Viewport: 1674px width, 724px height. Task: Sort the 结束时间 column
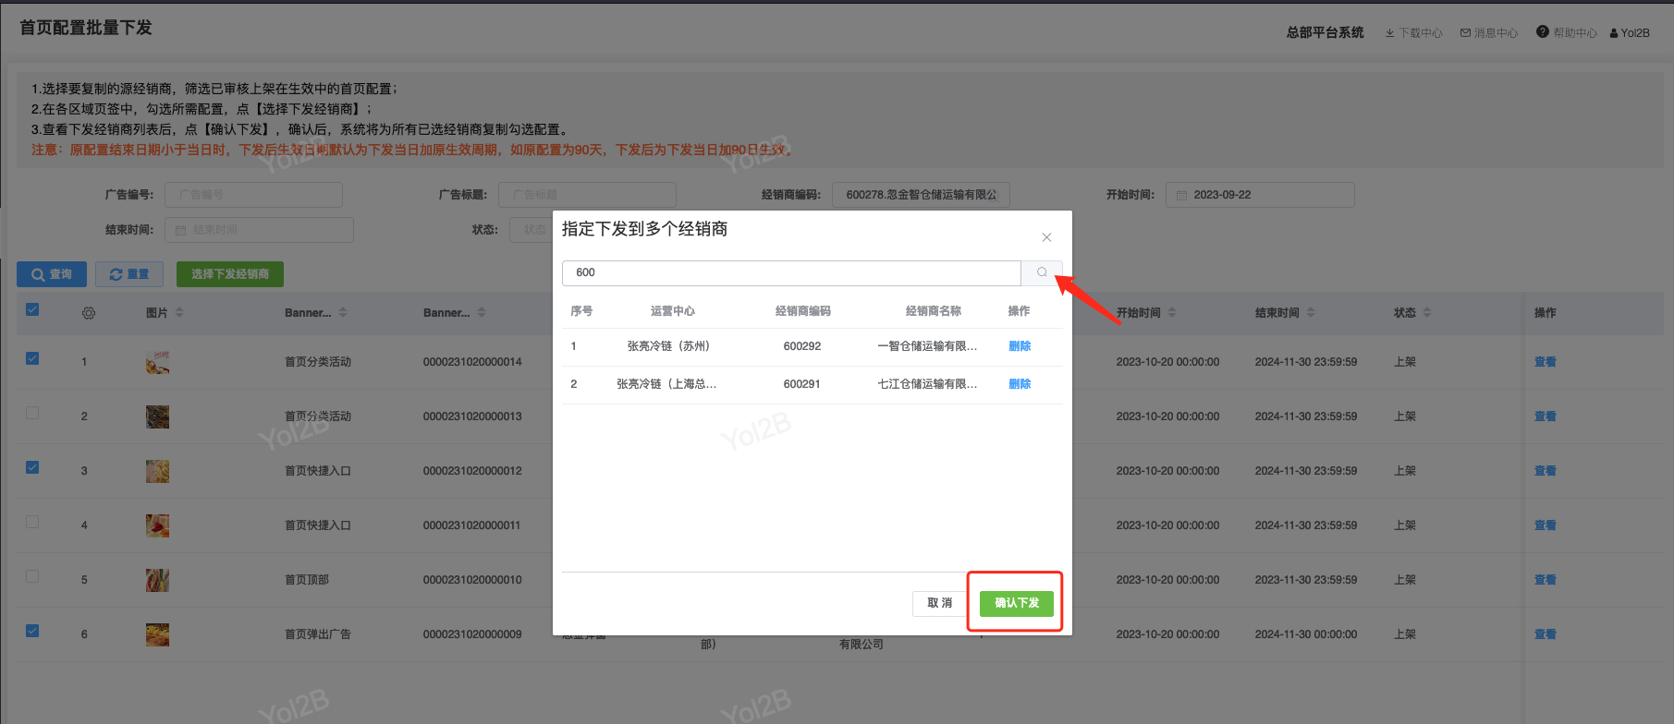1311,313
